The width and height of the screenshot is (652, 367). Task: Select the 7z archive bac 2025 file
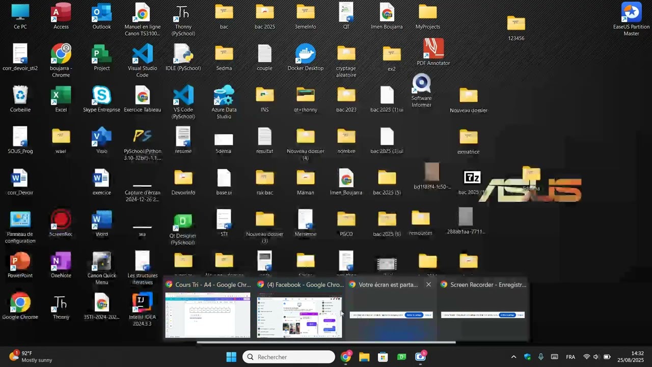point(472,182)
